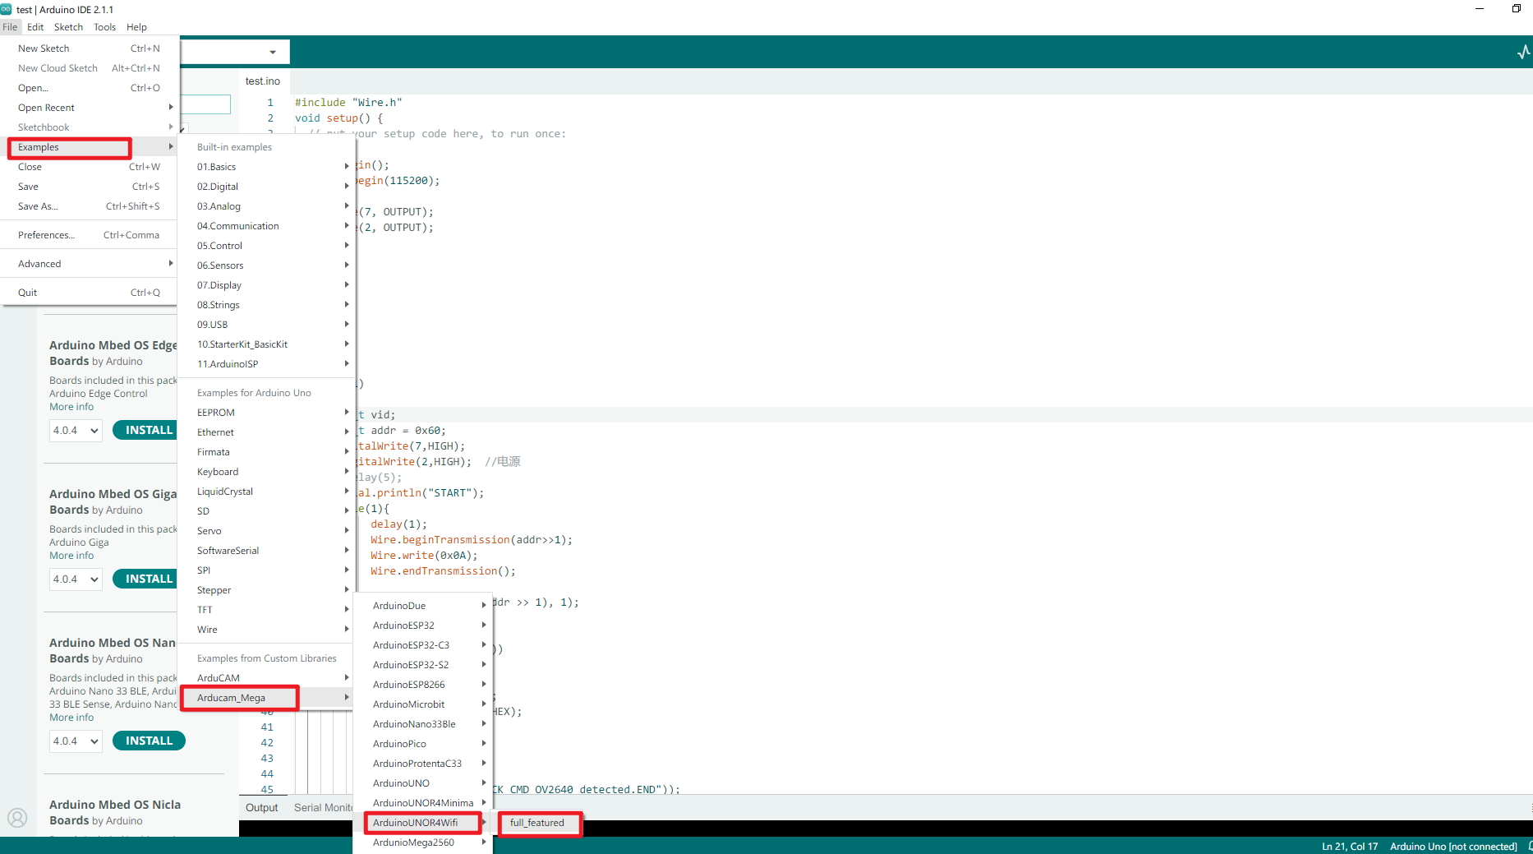Open SoftwareSerial examples
This screenshot has width=1533, height=854.
point(267,551)
